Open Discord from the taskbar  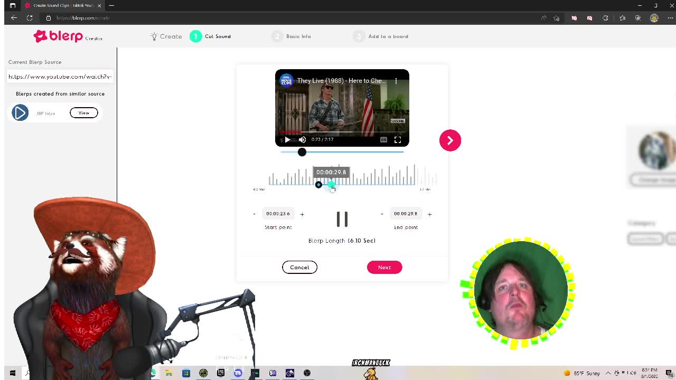tap(238, 373)
